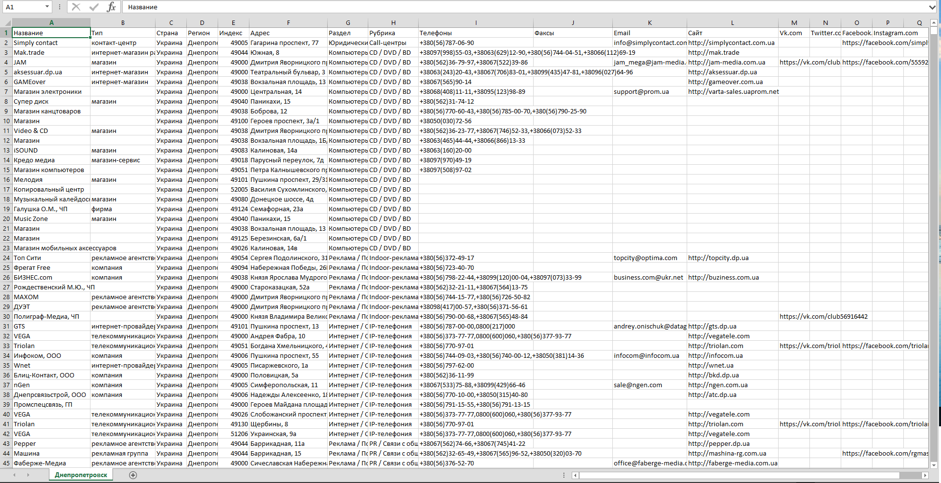Click the Call-центры rubric cell
Viewport: 941px width, 483px height.
tap(393, 43)
